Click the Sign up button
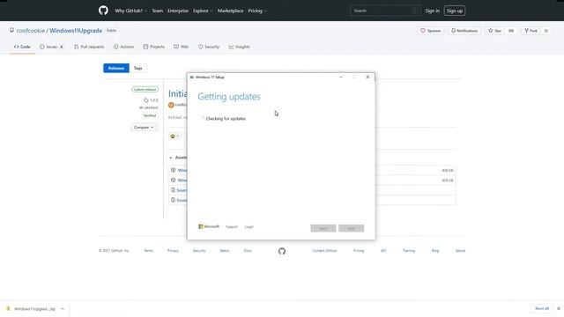This screenshot has width=564, height=317. coord(455,11)
